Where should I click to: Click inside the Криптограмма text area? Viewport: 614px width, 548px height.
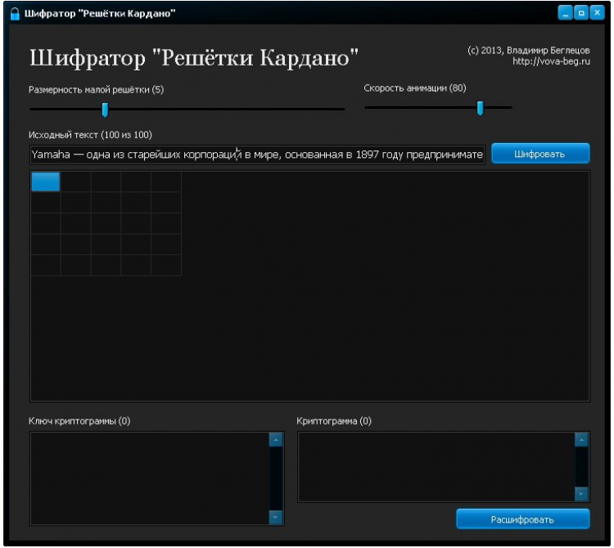point(436,467)
